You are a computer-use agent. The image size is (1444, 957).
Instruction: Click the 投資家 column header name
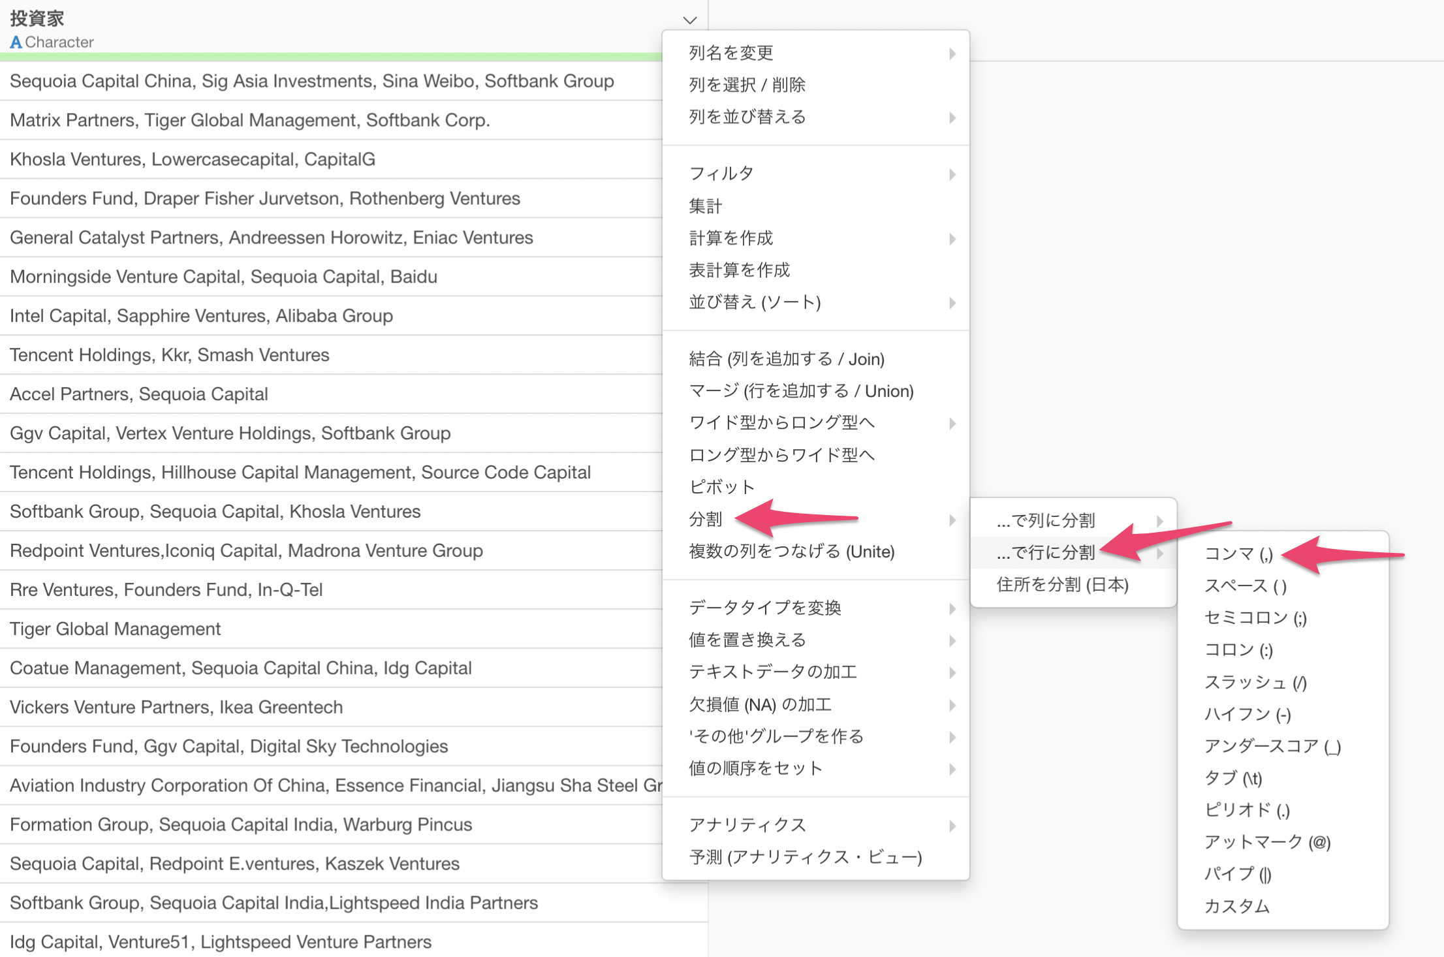[x=37, y=18]
